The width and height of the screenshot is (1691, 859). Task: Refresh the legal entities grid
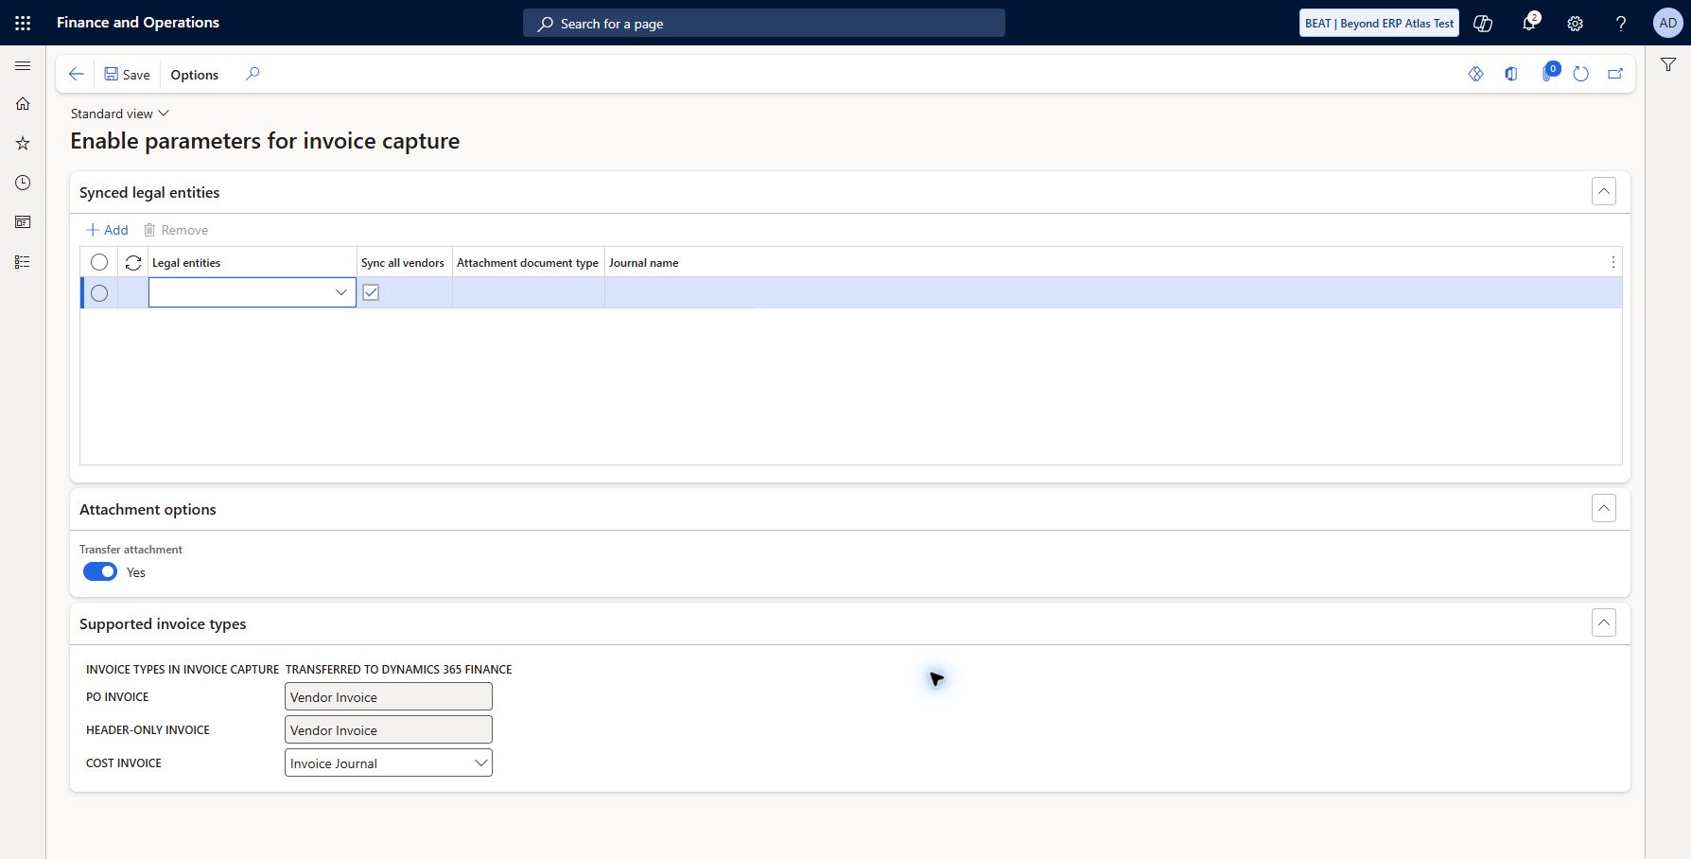pyautogui.click(x=133, y=263)
